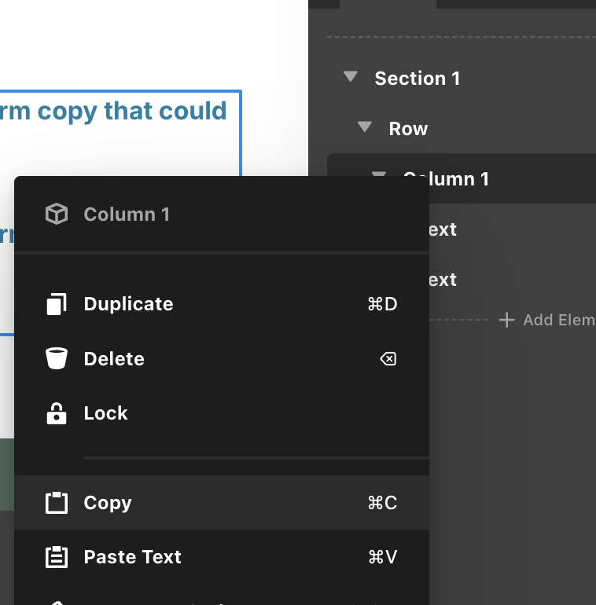Choose Duplicate from the context menu
The width and height of the screenshot is (596, 605).
(128, 304)
